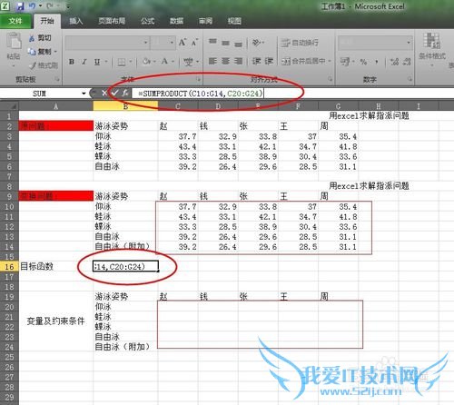454x405 pixels.
Task: Switch to the Data (数据) tab
Action: point(176,21)
